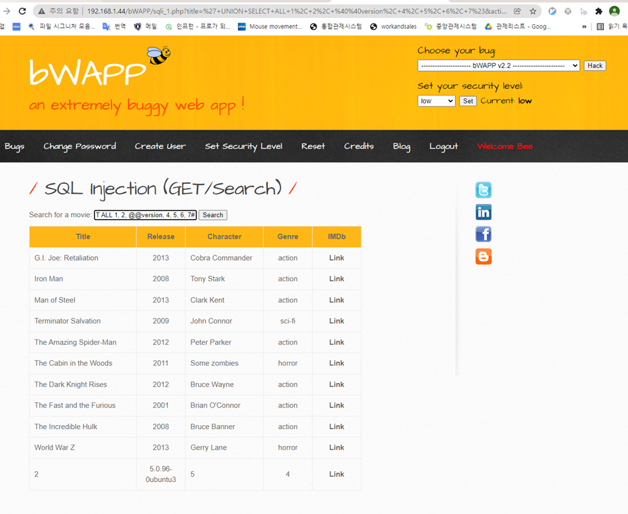Screen dimensions: 628x514
Task: Open the IMDb Link for World War Z
Action: pos(337,448)
